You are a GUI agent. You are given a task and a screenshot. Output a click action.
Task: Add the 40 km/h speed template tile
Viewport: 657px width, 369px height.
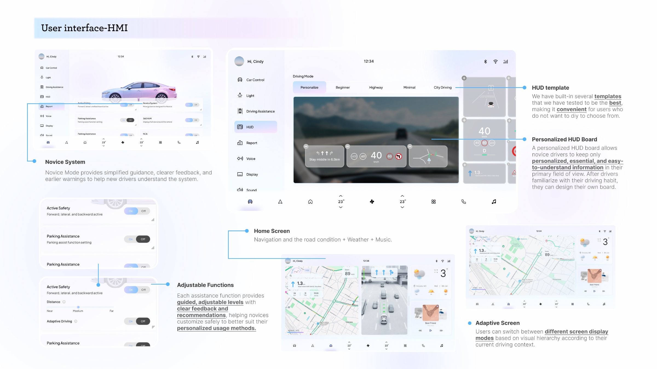(x=464, y=120)
